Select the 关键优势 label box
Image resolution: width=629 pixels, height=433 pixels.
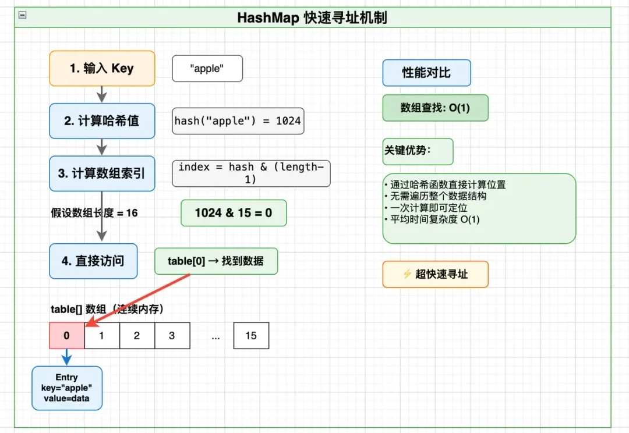click(418, 151)
